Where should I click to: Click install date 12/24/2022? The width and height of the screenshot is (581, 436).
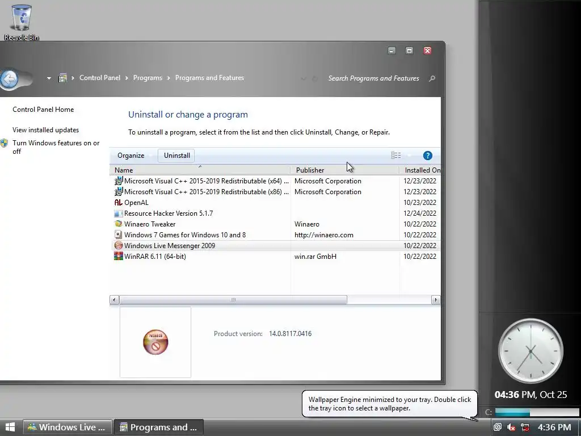click(x=420, y=213)
